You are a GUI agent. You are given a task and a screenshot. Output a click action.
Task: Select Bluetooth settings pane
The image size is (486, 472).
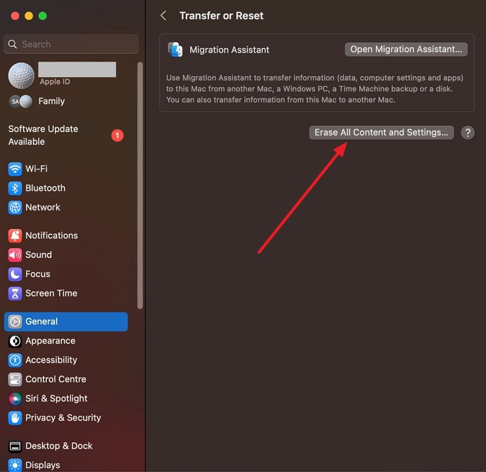pyautogui.click(x=66, y=188)
